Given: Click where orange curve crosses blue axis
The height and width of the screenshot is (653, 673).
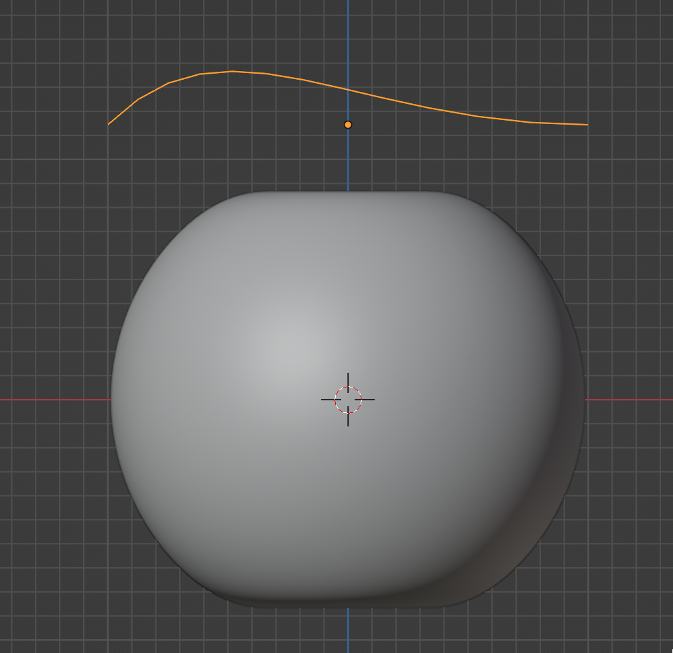Looking at the screenshot, I should coord(348,89).
